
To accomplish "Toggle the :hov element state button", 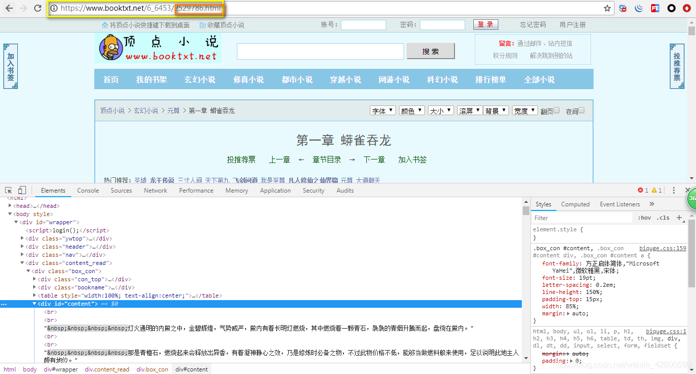I will (645, 218).
